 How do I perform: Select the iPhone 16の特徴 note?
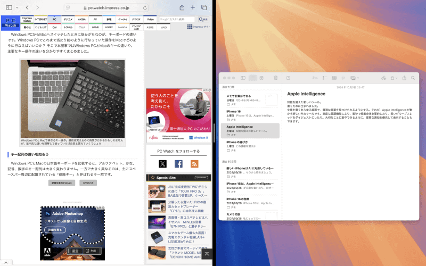250,203
